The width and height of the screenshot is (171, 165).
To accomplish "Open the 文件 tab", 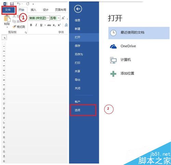I will point(8,10).
